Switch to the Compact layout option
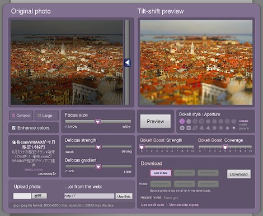The height and width of the screenshot is (216, 263). coord(21,116)
